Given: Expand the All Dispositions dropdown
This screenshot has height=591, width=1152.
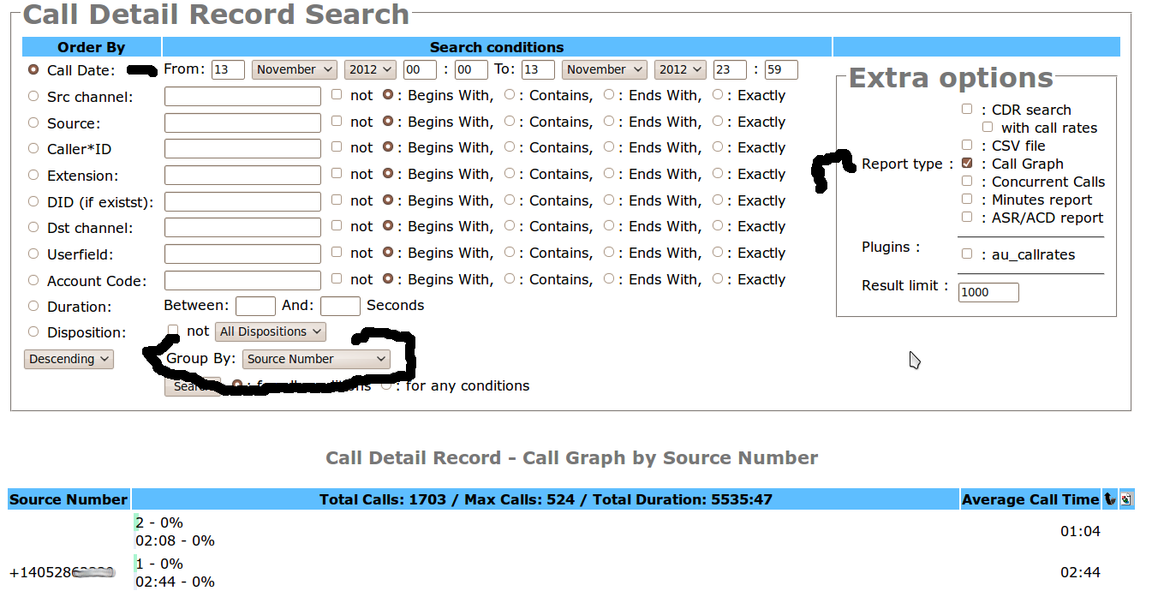Looking at the screenshot, I should pyautogui.click(x=271, y=331).
